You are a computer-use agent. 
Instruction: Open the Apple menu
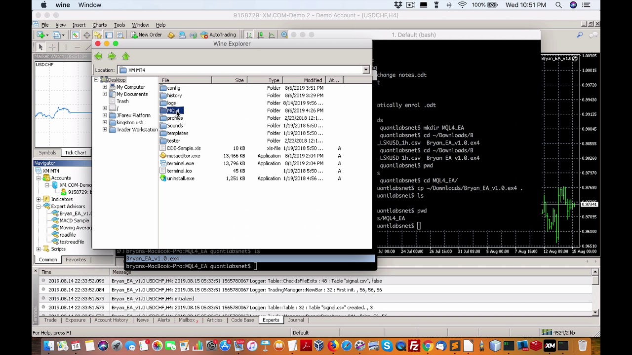tap(44, 5)
